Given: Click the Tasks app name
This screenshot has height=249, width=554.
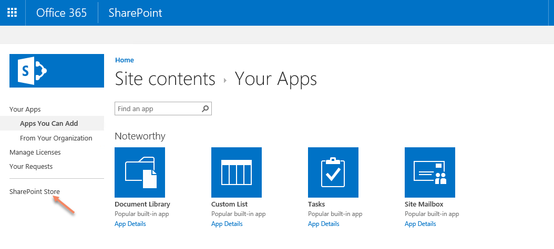Looking at the screenshot, I should click(x=316, y=204).
